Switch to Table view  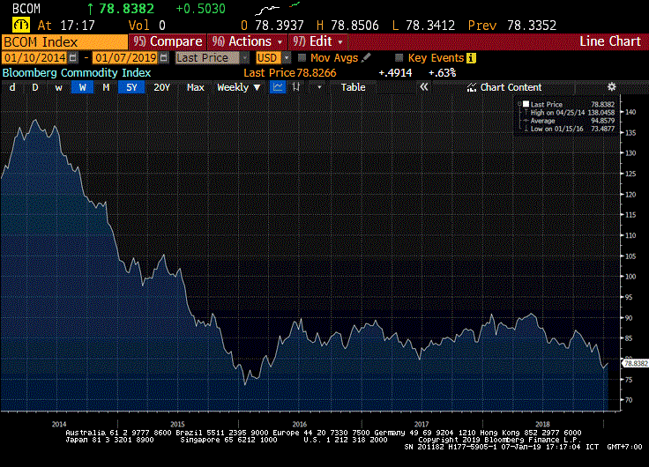353,87
